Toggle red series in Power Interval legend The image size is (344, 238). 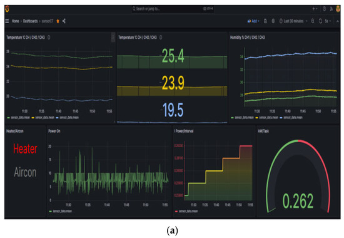(x=186, y=211)
